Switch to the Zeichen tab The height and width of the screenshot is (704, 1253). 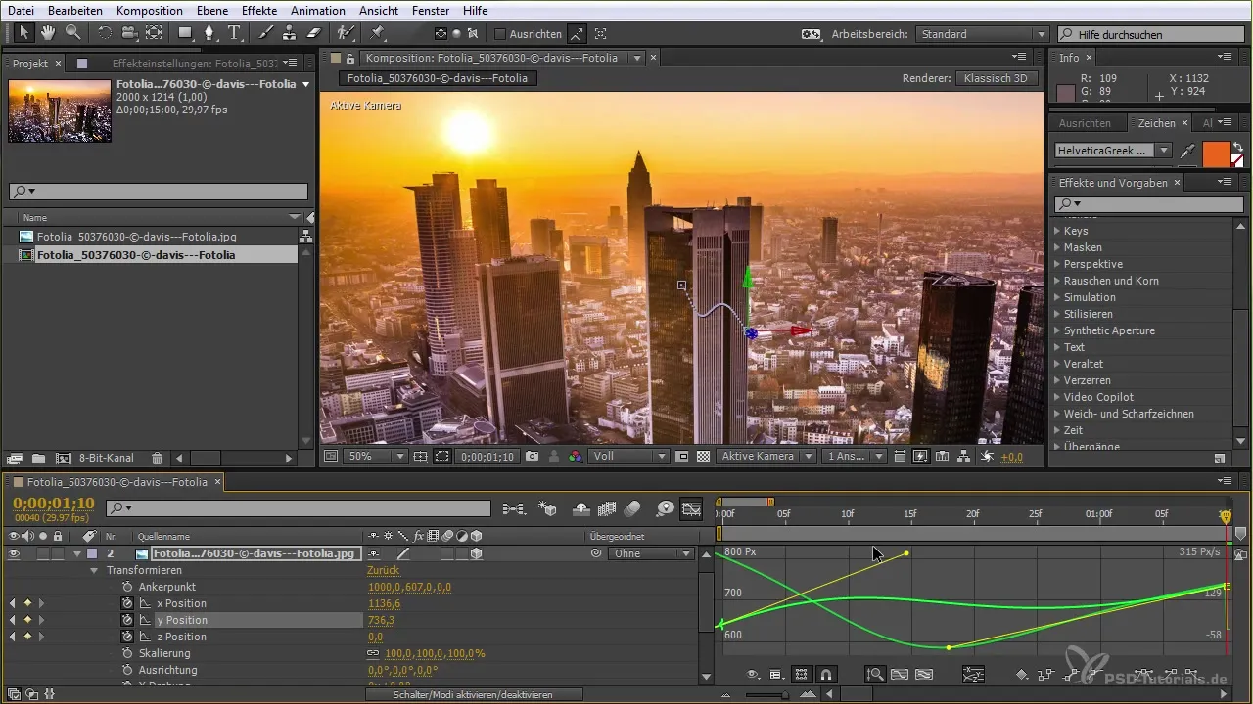point(1156,123)
